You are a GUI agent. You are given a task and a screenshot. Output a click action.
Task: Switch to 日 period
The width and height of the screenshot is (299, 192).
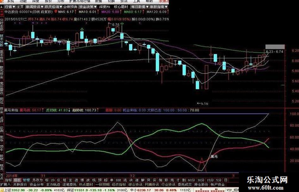pos(226,180)
